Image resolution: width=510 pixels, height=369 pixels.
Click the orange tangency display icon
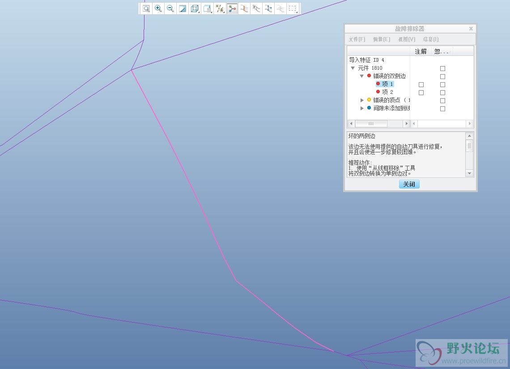[244, 8]
